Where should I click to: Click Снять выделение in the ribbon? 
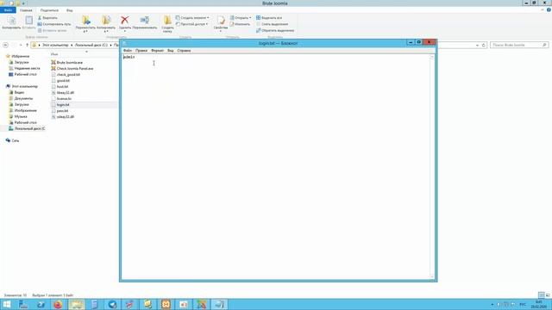(x=272, y=24)
